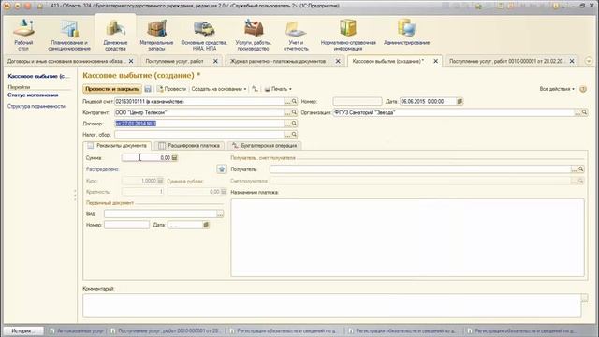Click the search icon for Договор

point(294,124)
